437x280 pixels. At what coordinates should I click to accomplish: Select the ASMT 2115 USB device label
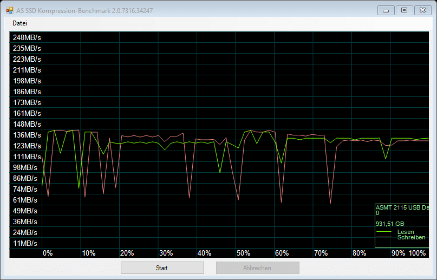point(401,207)
